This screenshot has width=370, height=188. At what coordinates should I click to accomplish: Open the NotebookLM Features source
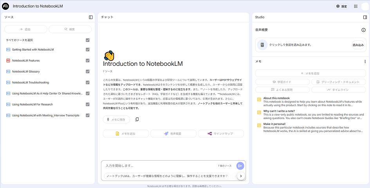pos(26,60)
